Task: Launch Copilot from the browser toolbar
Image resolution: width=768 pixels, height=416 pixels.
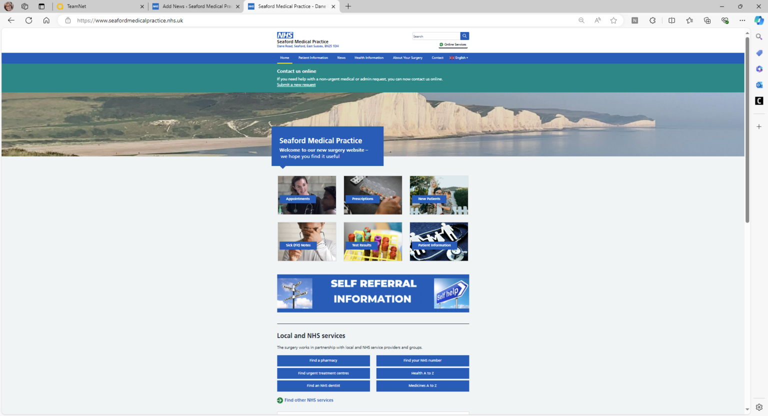Action: (759, 20)
